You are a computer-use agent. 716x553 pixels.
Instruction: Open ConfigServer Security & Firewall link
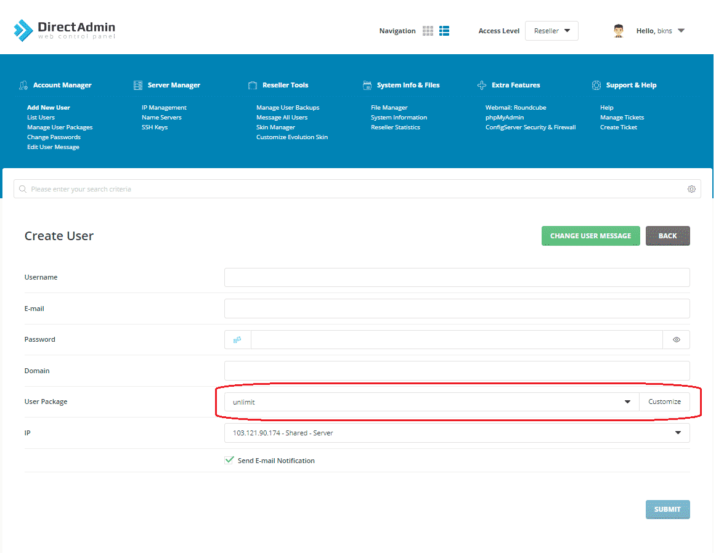[531, 127]
